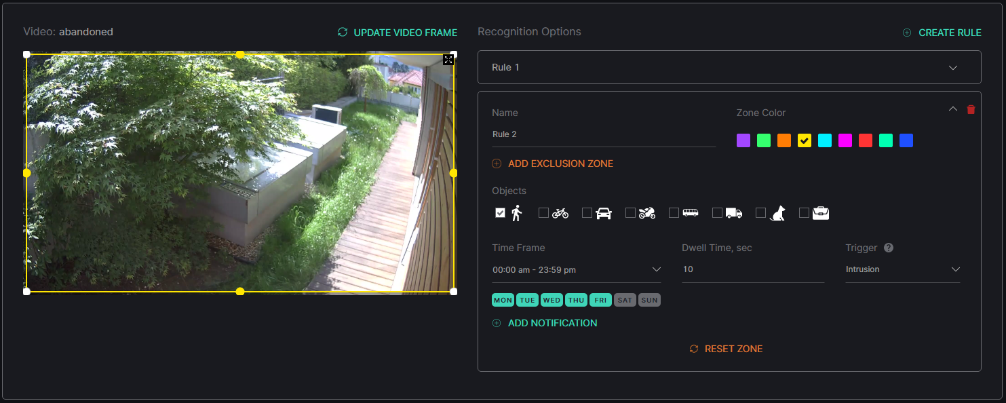Click the bottom-left white corner handle
1006x403 pixels.
(x=27, y=291)
